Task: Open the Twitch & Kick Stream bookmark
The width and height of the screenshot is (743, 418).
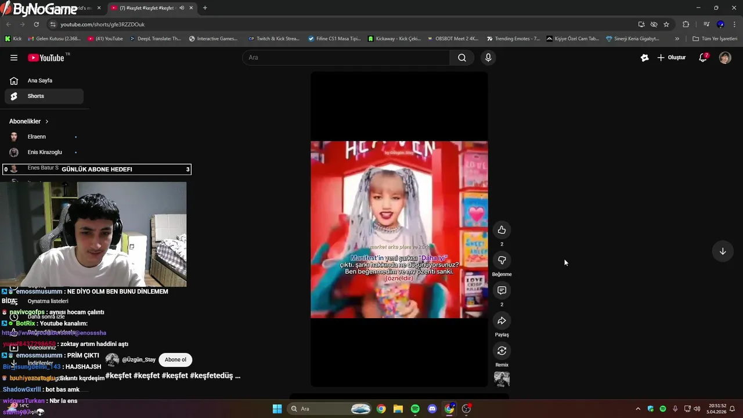Action: (274, 39)
